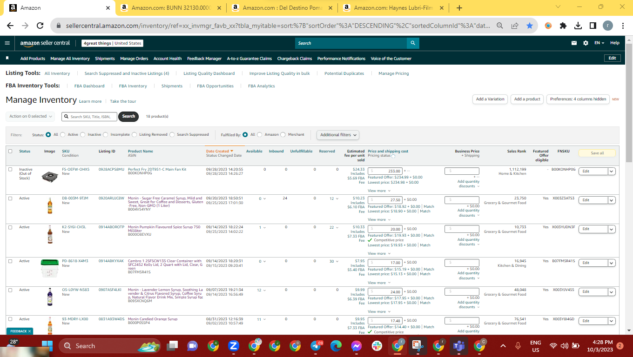This screenshot has width=633, height=357.
Task: Open the Edit dropdown arrow for DB-003M-9TJM
Action: tap(612, 200)
